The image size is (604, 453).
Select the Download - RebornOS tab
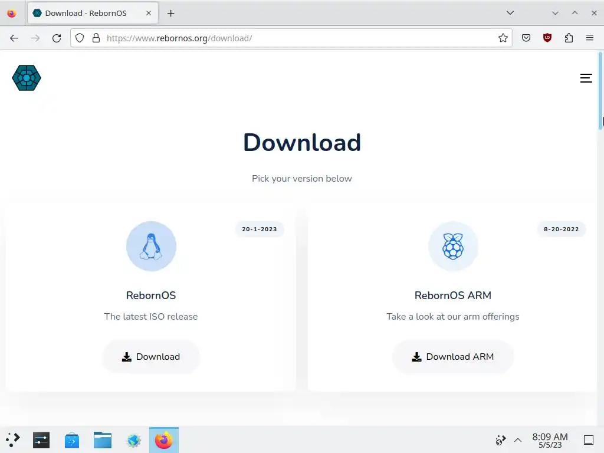(93, 13)
